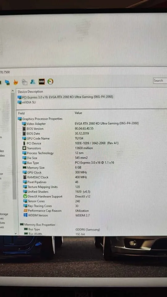
Task: Select the TU104 code name value
Action: coord(79,138)
